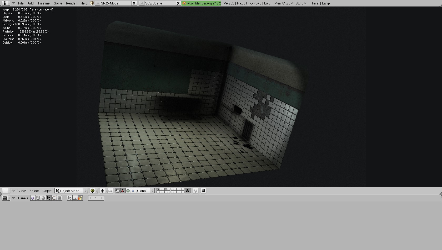
Task: Open the Shading context sphere icon
Action: (43, 198)
